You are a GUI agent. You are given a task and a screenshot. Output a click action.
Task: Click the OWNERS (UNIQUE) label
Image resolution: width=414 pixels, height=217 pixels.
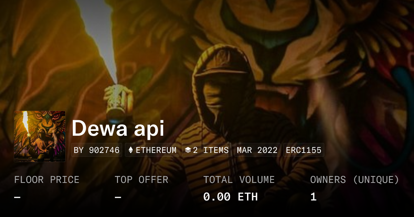click(x=355, y=180)
